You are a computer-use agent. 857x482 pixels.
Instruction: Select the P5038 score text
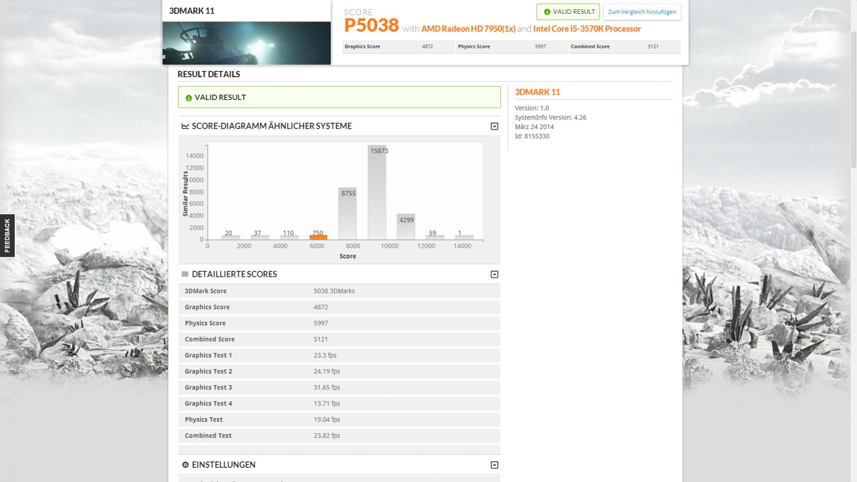pos(371,25)
